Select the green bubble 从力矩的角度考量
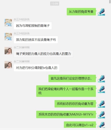The width and height of the screenshot is (111, 130). [x=81, y=12]
